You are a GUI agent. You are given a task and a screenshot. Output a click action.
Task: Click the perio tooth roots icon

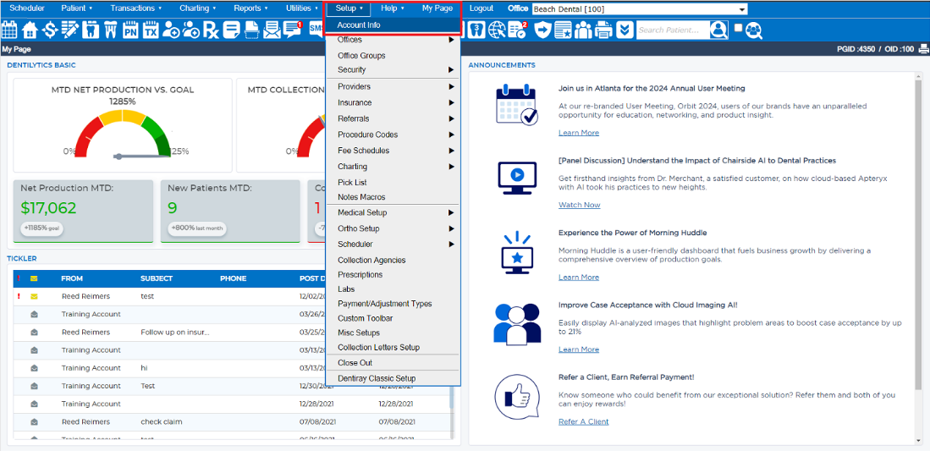point(110,29)
